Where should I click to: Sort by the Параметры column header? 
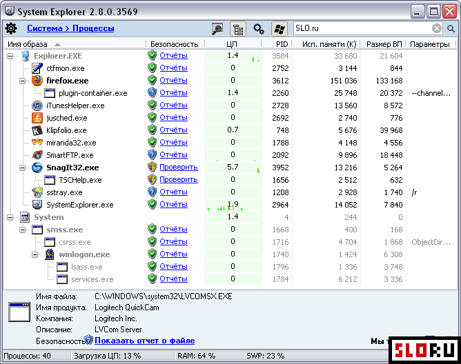coord(431,44)
